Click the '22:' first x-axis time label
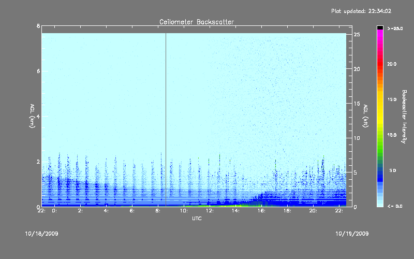The width and height of the screenshot is (414, 259). click(41, 211)
